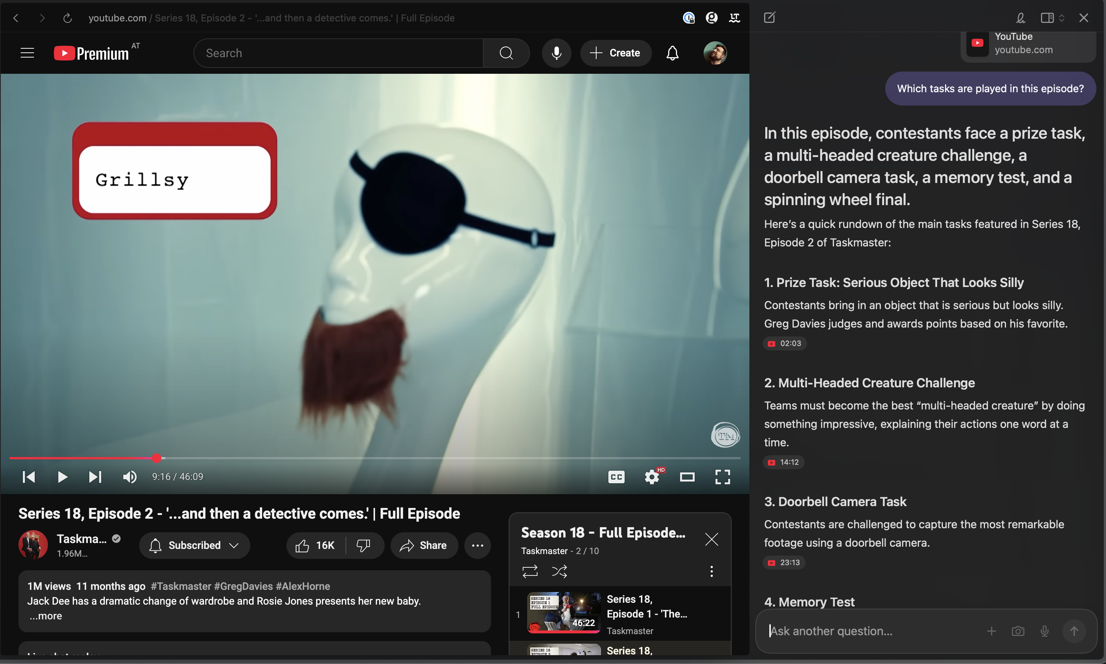Open the video title link

click(239, 513)
